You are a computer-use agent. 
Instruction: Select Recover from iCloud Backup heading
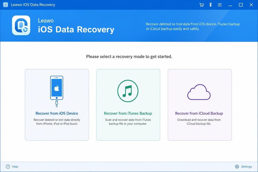[199, 113]
